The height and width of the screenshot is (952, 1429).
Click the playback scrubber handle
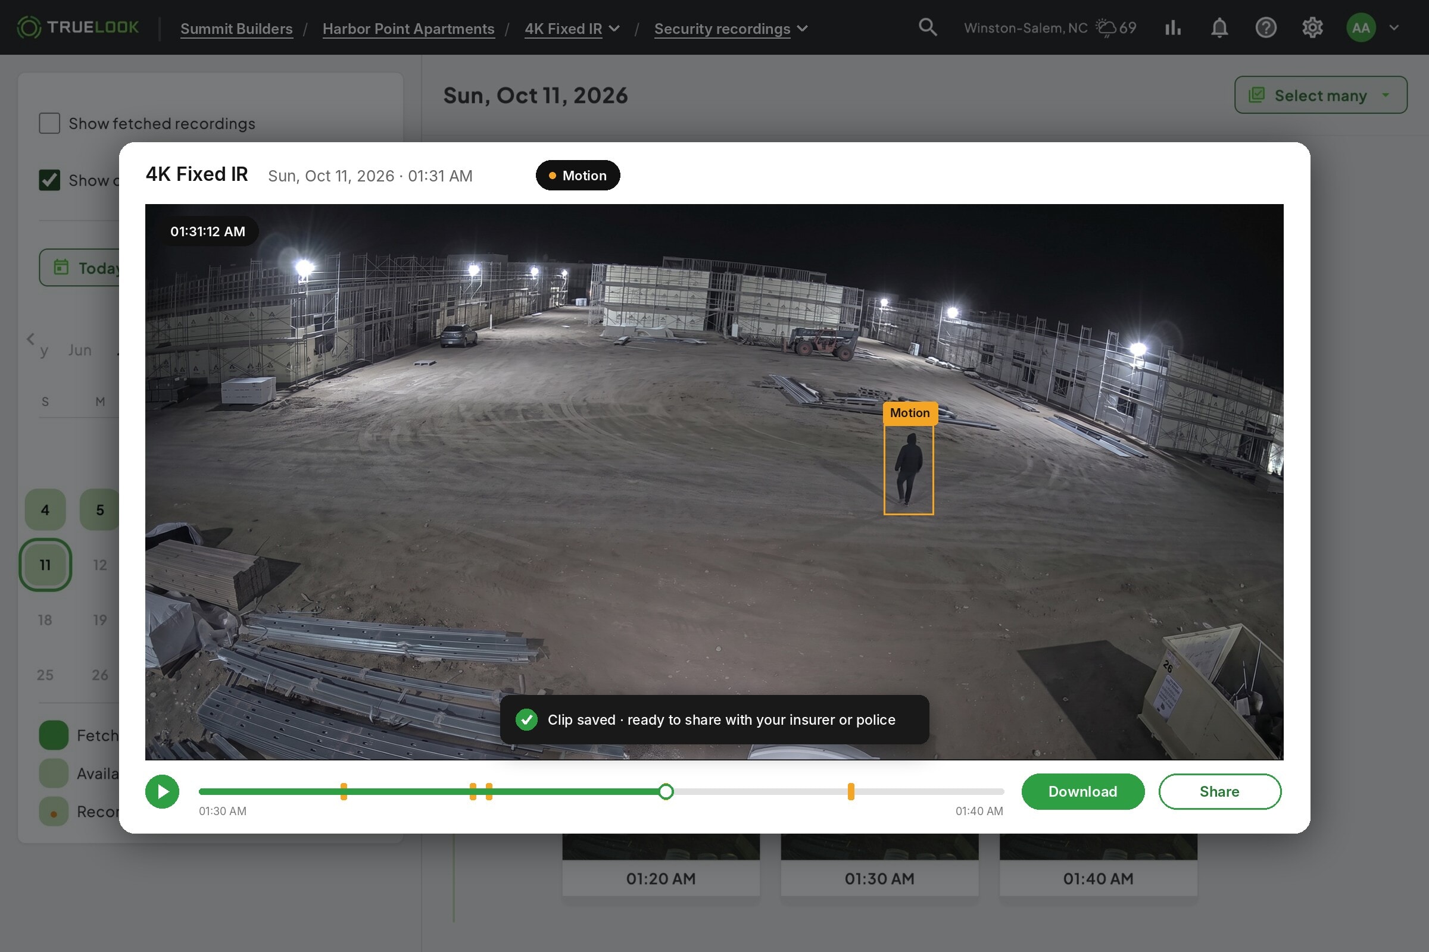click(x=666, y=791)
